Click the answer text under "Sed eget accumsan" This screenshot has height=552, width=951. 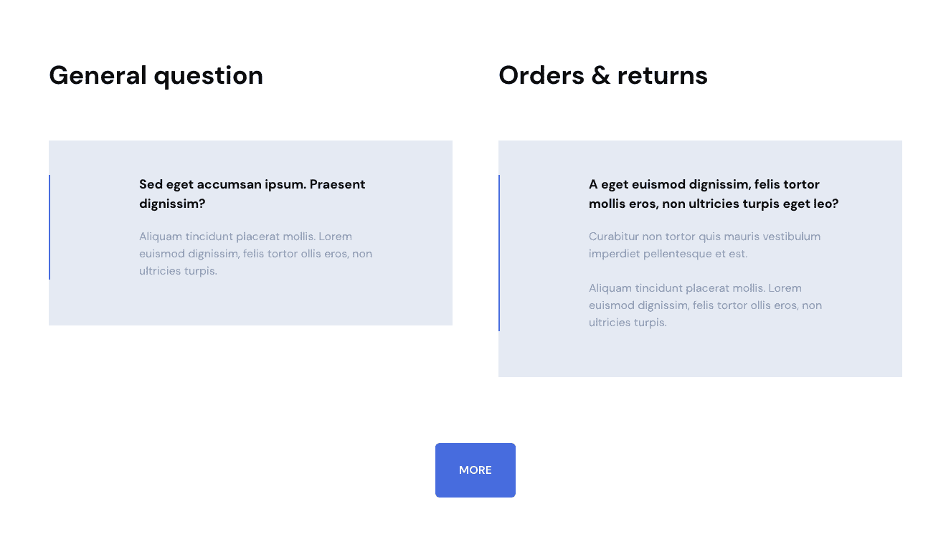[x=255, y=253]
